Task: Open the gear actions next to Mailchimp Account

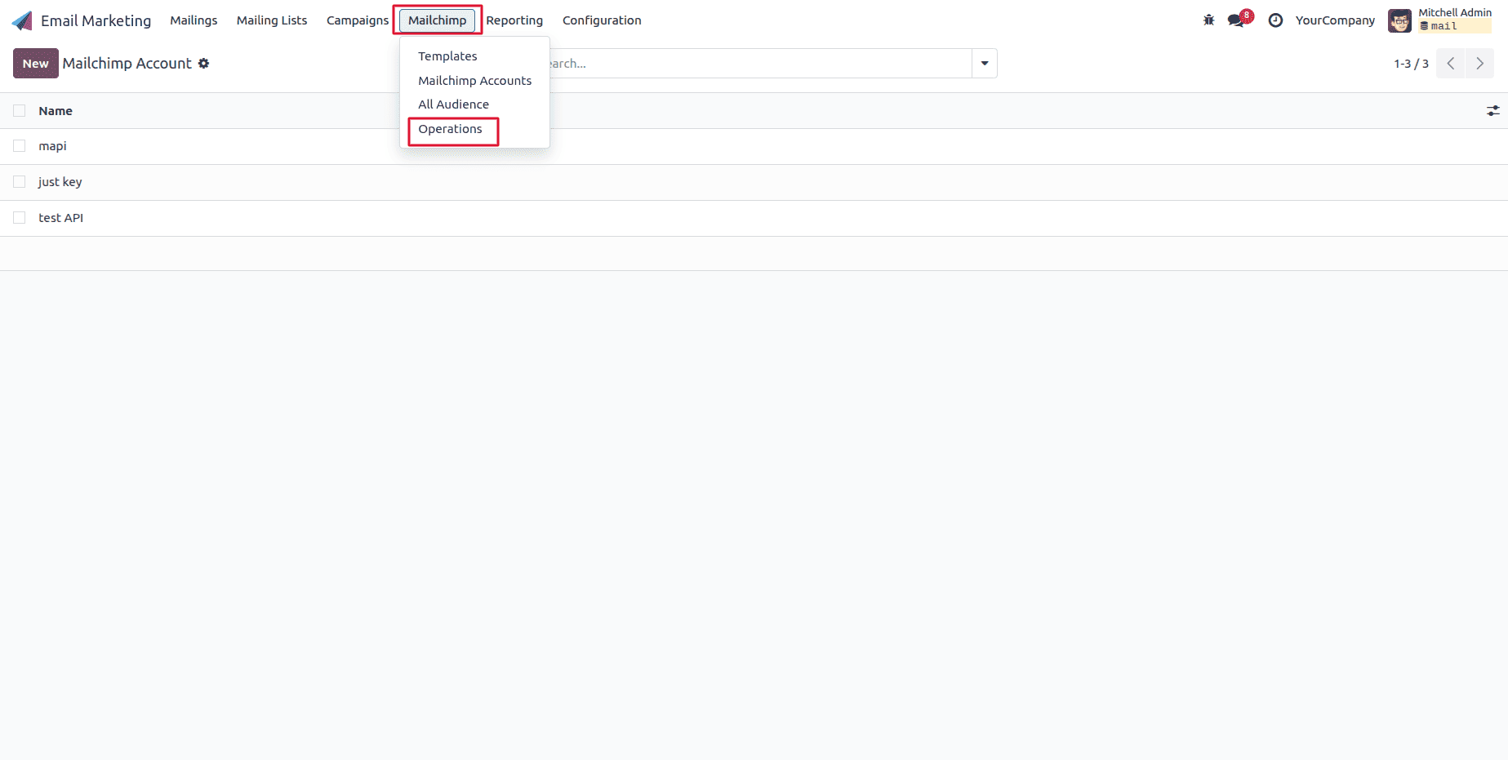Action: click(204, 64)
